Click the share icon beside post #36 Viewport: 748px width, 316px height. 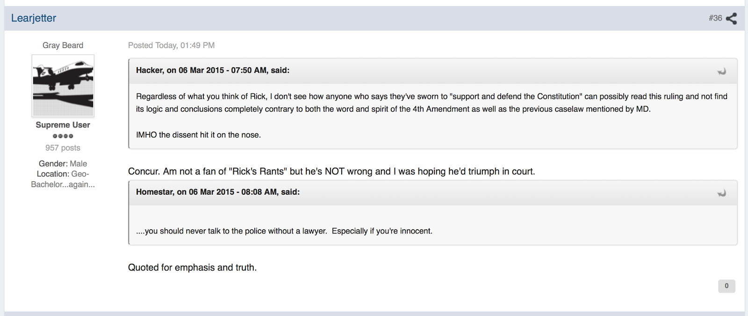point(731,18)
